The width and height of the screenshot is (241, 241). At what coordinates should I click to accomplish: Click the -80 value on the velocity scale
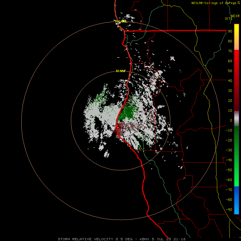tap(229, 200)
